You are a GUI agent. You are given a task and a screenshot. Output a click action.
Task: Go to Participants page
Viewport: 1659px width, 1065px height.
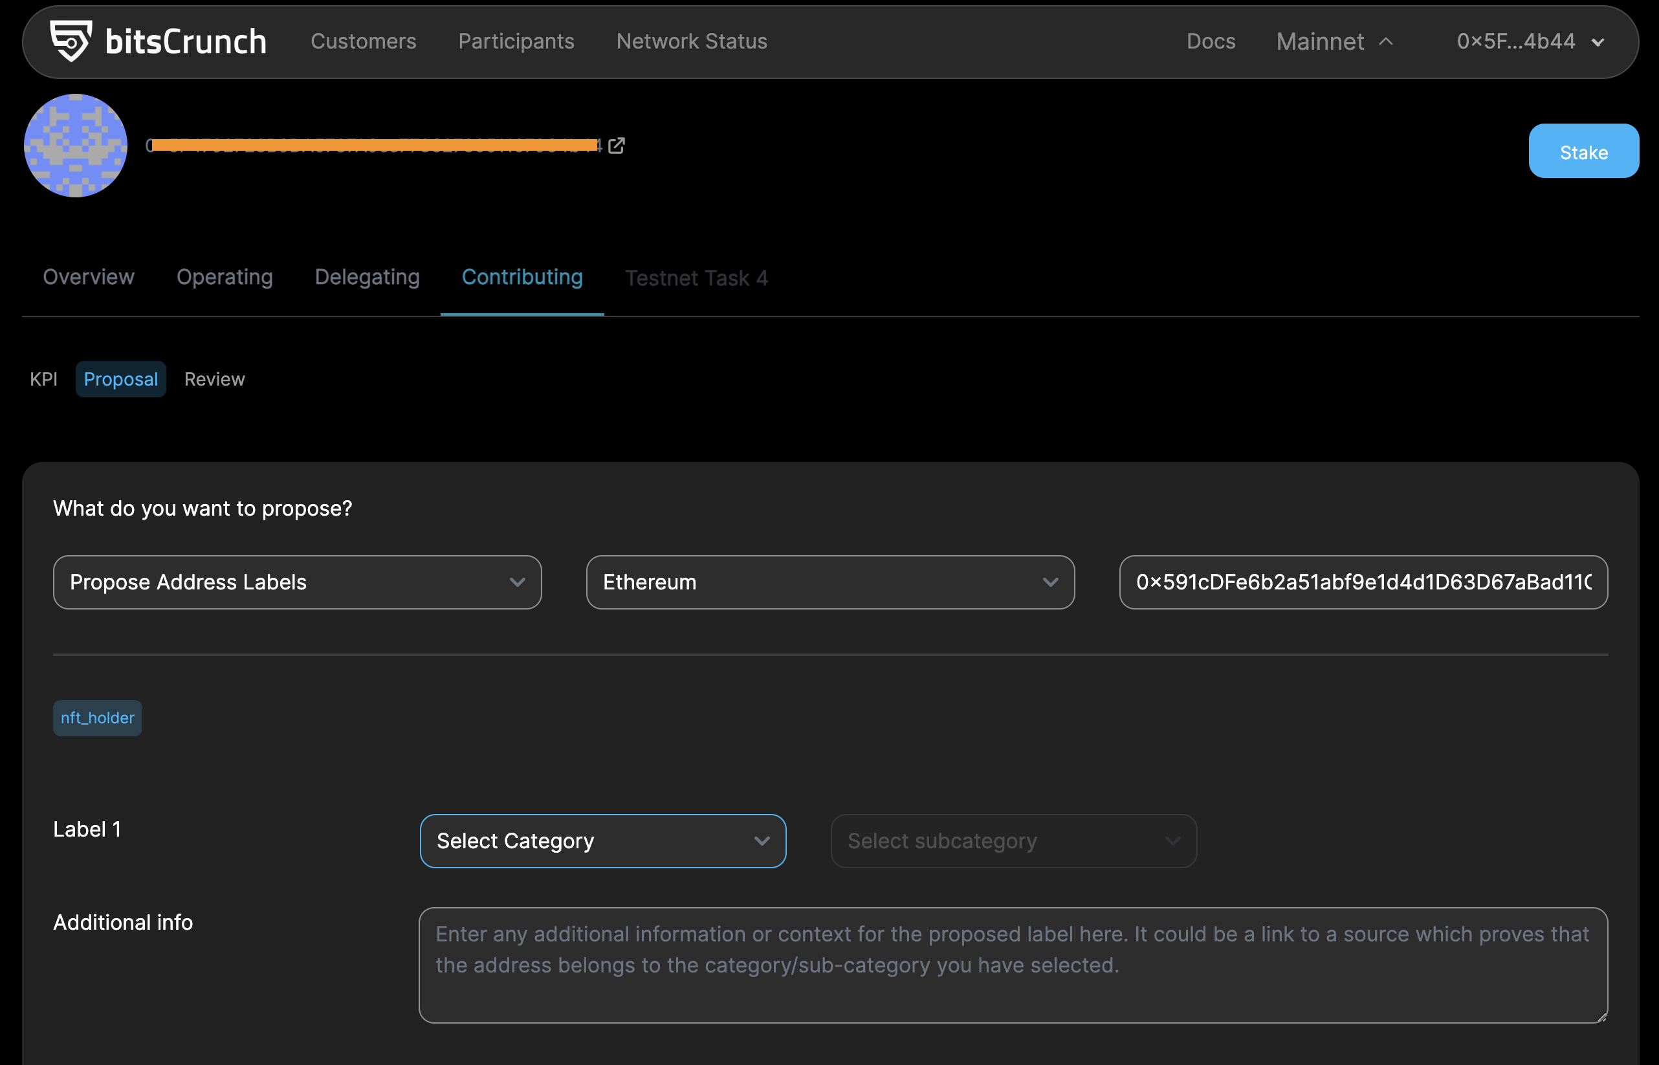(516, 41)
